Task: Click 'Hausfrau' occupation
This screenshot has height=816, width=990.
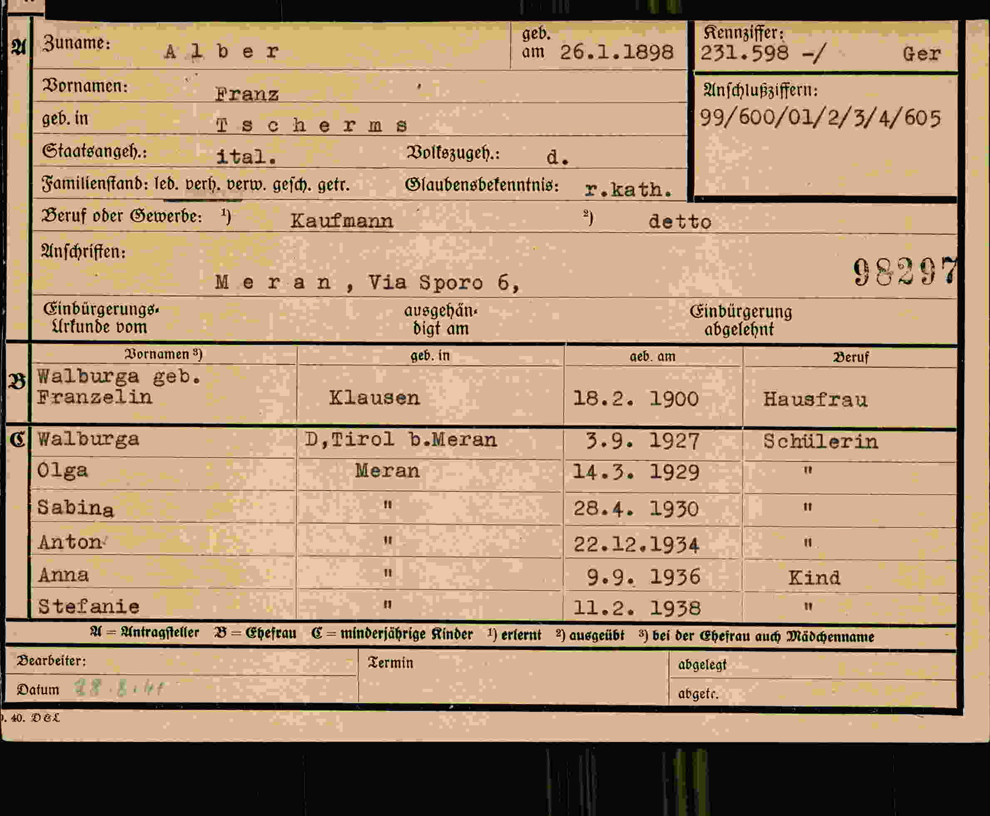Action: [815, 400]
